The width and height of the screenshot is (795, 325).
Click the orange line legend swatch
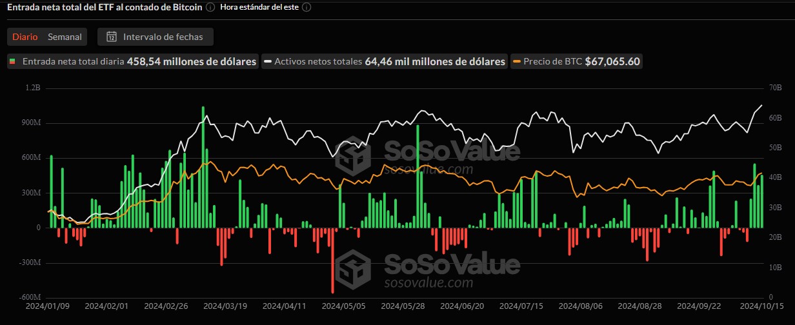click(x=517, y=62)
